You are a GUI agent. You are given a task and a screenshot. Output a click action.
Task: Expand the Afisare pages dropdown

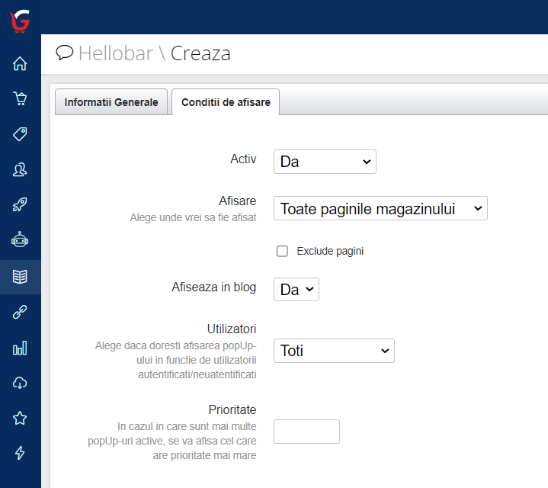click(x=380, y=208)
